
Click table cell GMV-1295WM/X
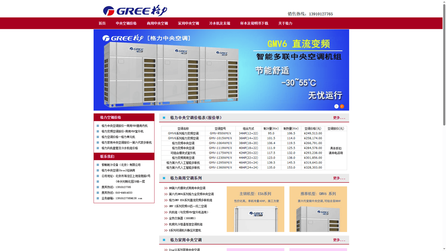point(220,163)
